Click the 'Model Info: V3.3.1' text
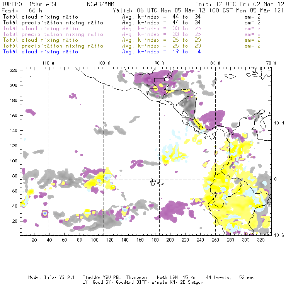 point(51,277)
